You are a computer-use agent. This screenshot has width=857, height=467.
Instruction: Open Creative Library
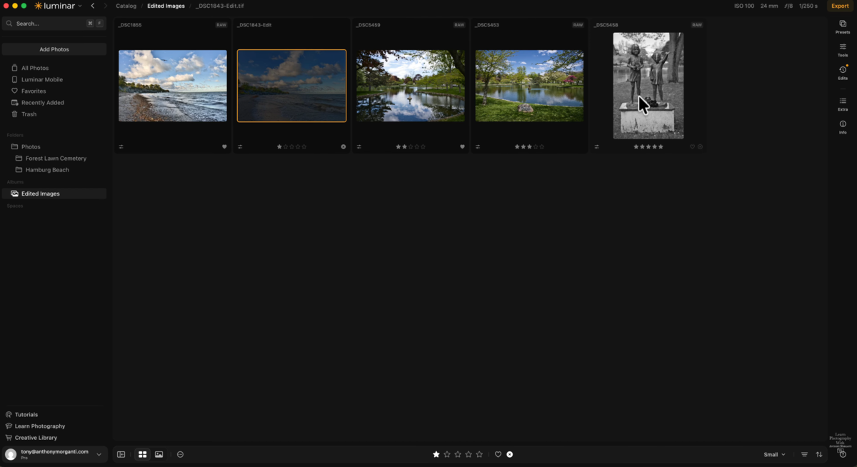point(31,437)
